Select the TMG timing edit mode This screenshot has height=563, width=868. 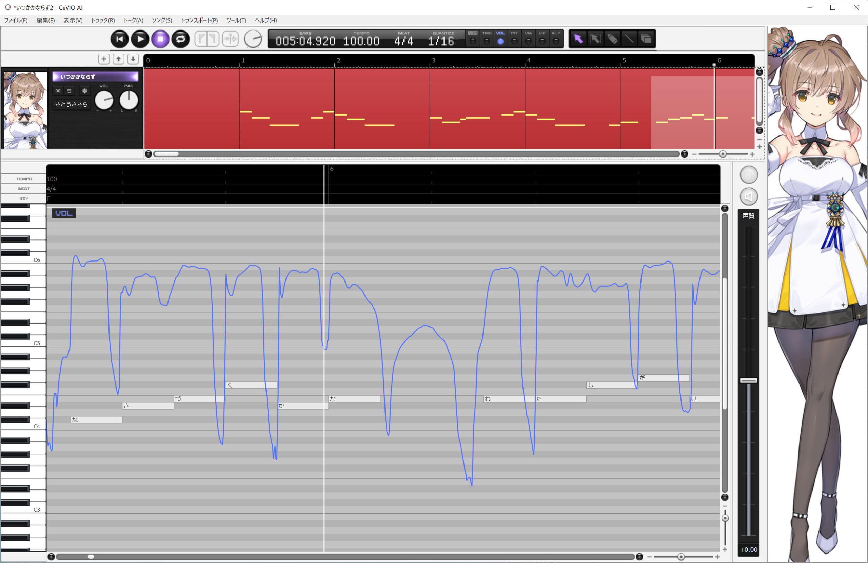(x=487, y=38)
